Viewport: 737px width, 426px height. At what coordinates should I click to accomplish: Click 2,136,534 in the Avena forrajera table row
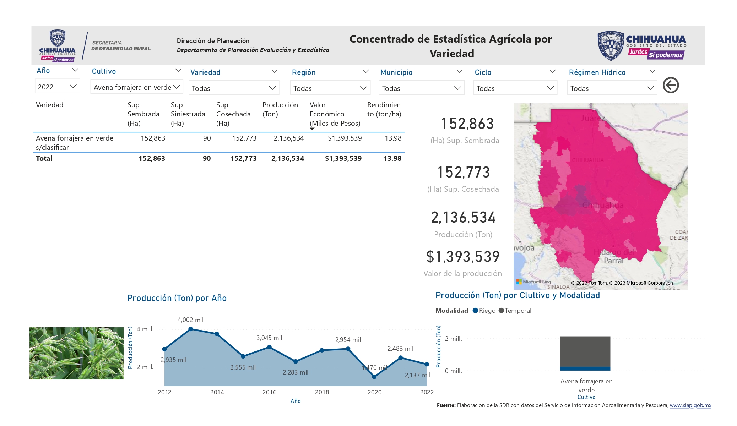click(x=289, y=138)
